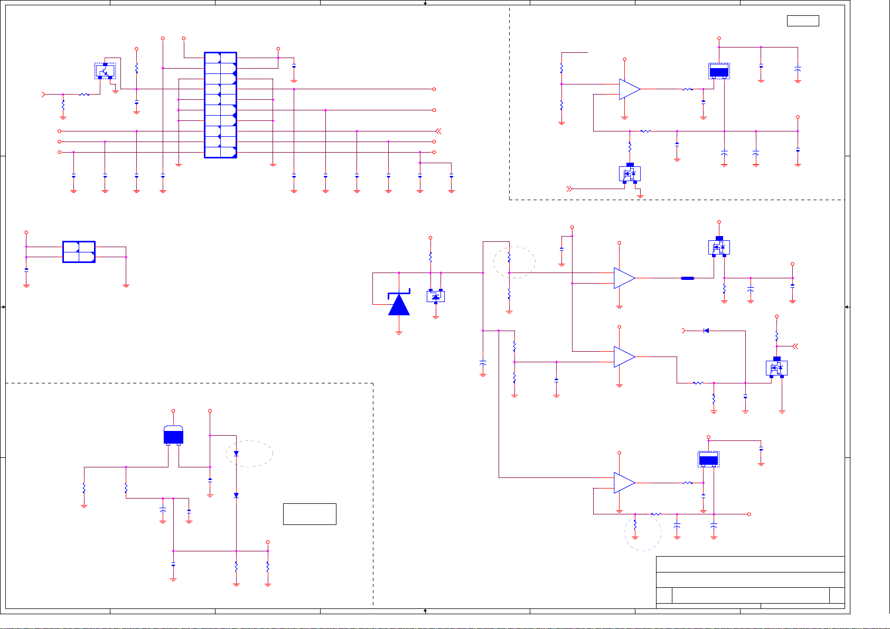This screenshot has width=890, height=629.
Task: Click the op-amp inside the top-right dashed section
Action: click(630, 89)
